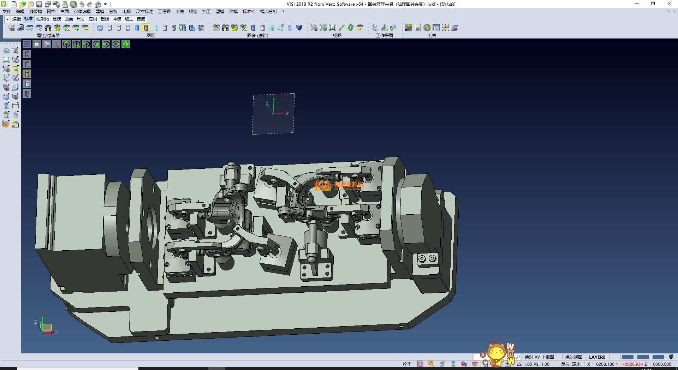Click the Undo arrow in quick access toolbar
Image resolution: width=678 pixels, height=370 pixels.
click(82, 4)
